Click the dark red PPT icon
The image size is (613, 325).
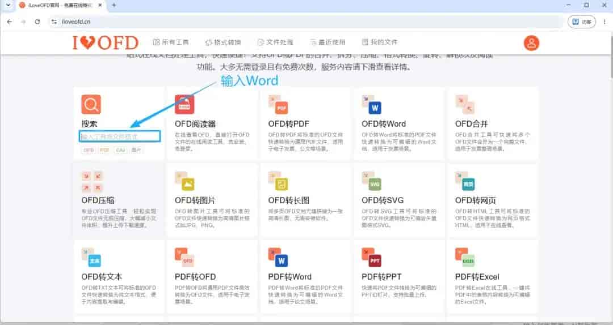(x=371, y=257)
